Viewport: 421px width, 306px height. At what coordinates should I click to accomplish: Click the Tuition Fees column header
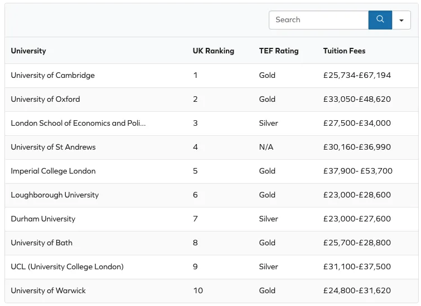click(x=344, y=51)
